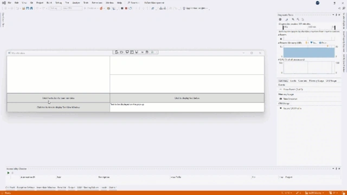Click the Continue button
Screen dimensions: 347x195
pyautogui.click(x=91, y=9)
